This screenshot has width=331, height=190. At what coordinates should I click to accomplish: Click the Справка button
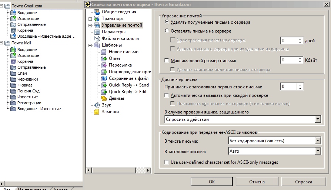(304, 181)
